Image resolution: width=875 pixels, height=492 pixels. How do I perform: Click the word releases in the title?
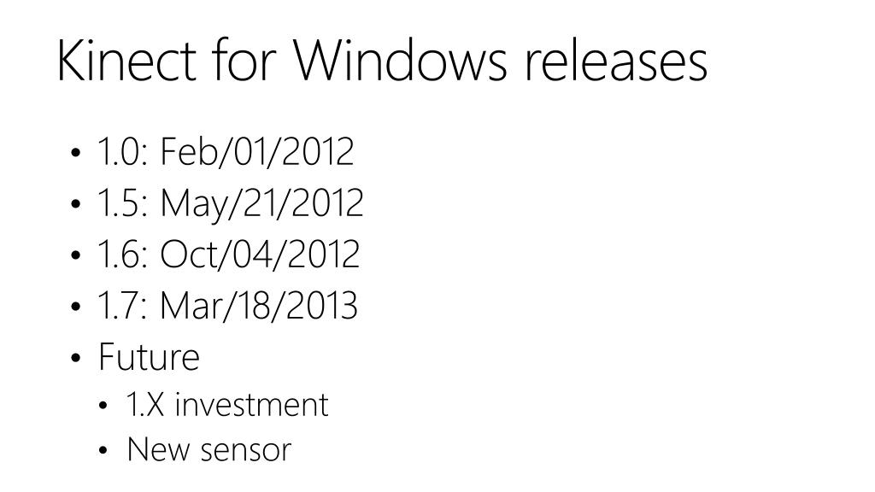click(x=616, y=61)
